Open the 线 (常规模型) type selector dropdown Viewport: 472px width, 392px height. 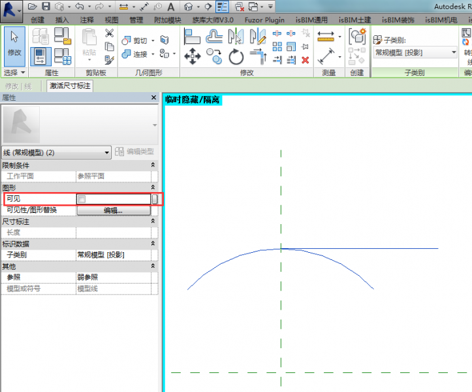point(107,152)
